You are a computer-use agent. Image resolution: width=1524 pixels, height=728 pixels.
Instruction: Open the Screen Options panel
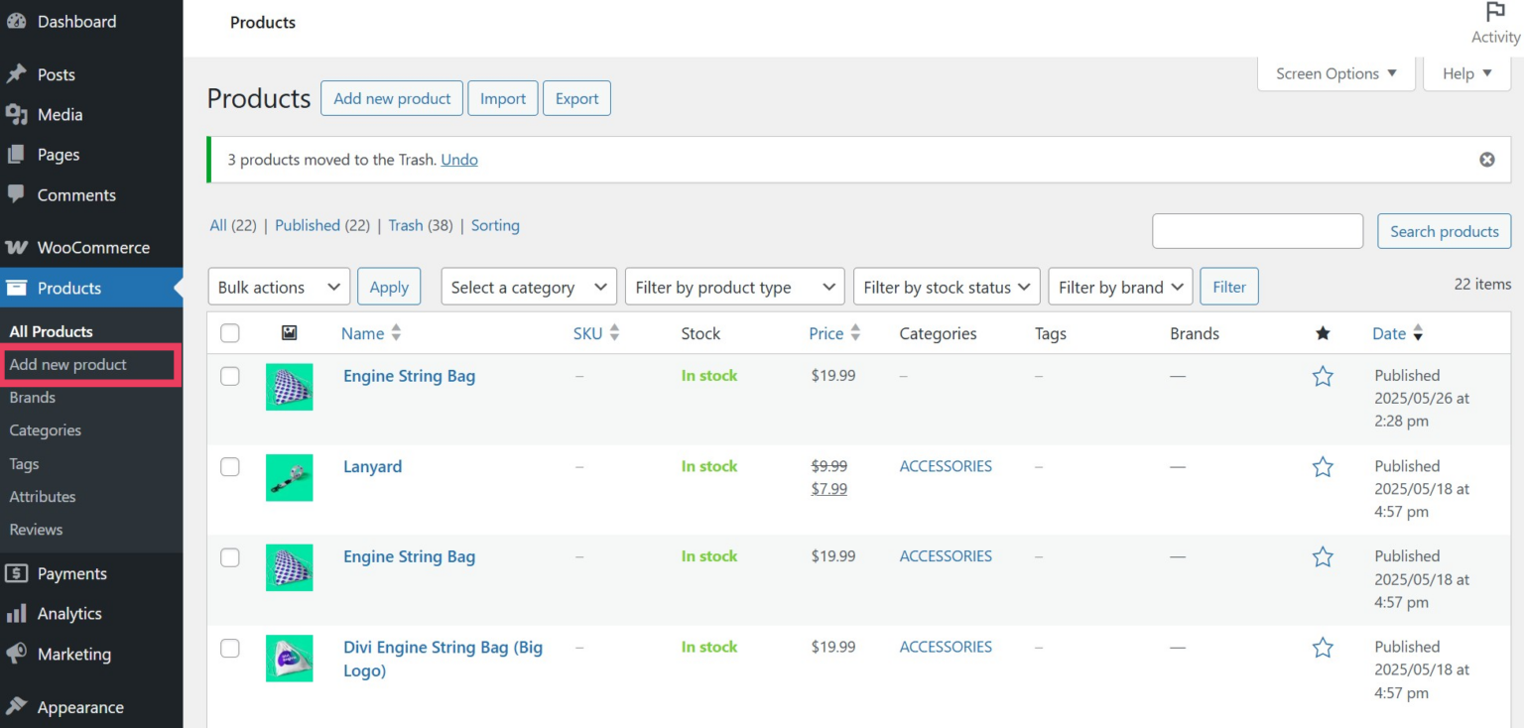pos(1334,72)
